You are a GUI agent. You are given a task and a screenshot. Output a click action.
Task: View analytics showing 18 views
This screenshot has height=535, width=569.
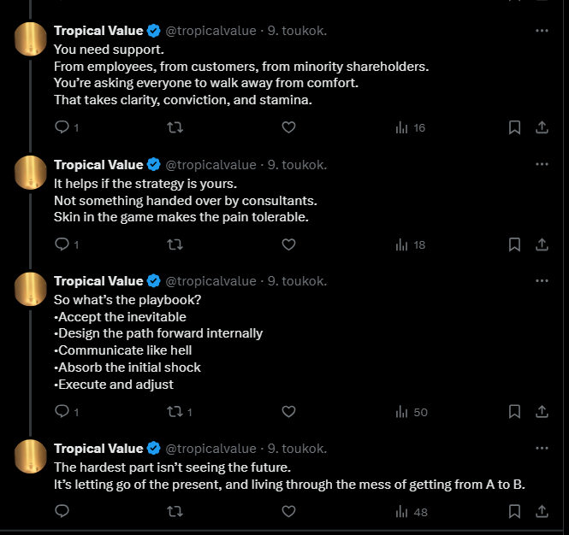click(x=410, y=244)
